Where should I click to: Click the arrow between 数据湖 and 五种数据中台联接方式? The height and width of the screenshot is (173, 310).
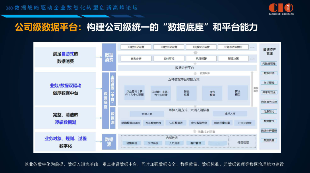click(195, 106)
